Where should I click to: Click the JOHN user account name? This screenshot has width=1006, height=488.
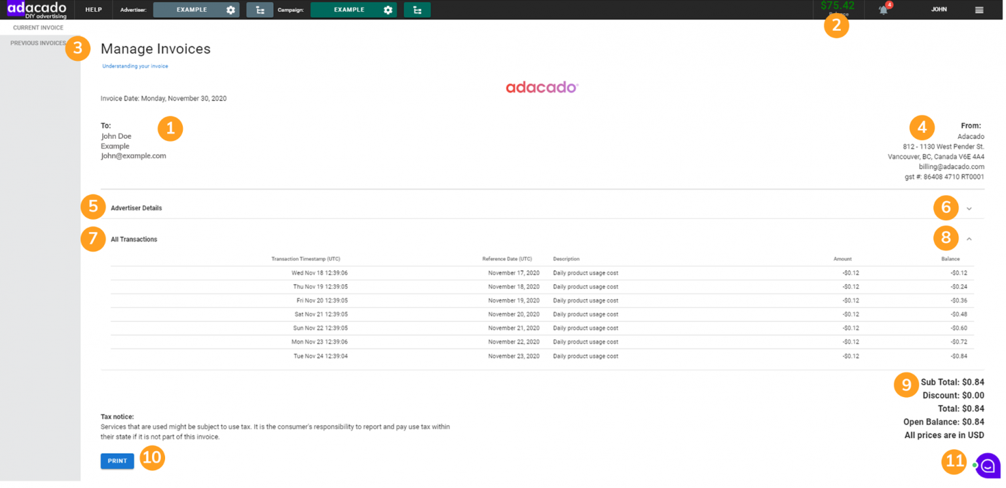pyautogui.click(x=939, y=9)
